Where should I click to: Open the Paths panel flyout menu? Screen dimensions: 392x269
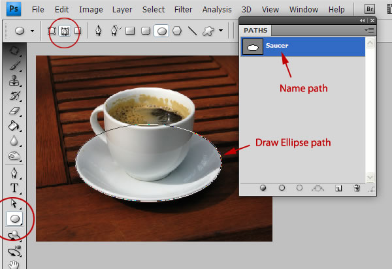coord(369,30)
